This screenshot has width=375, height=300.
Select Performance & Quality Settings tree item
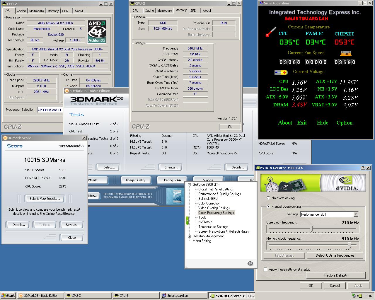click(220, 194)
